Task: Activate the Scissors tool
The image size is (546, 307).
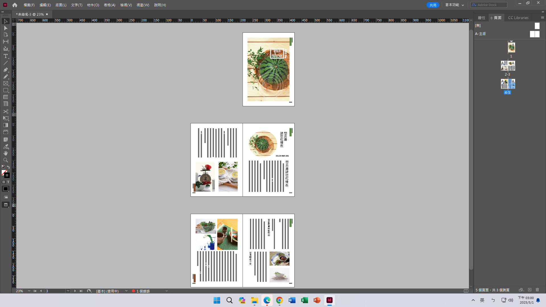Action: [x=6, y=111]
